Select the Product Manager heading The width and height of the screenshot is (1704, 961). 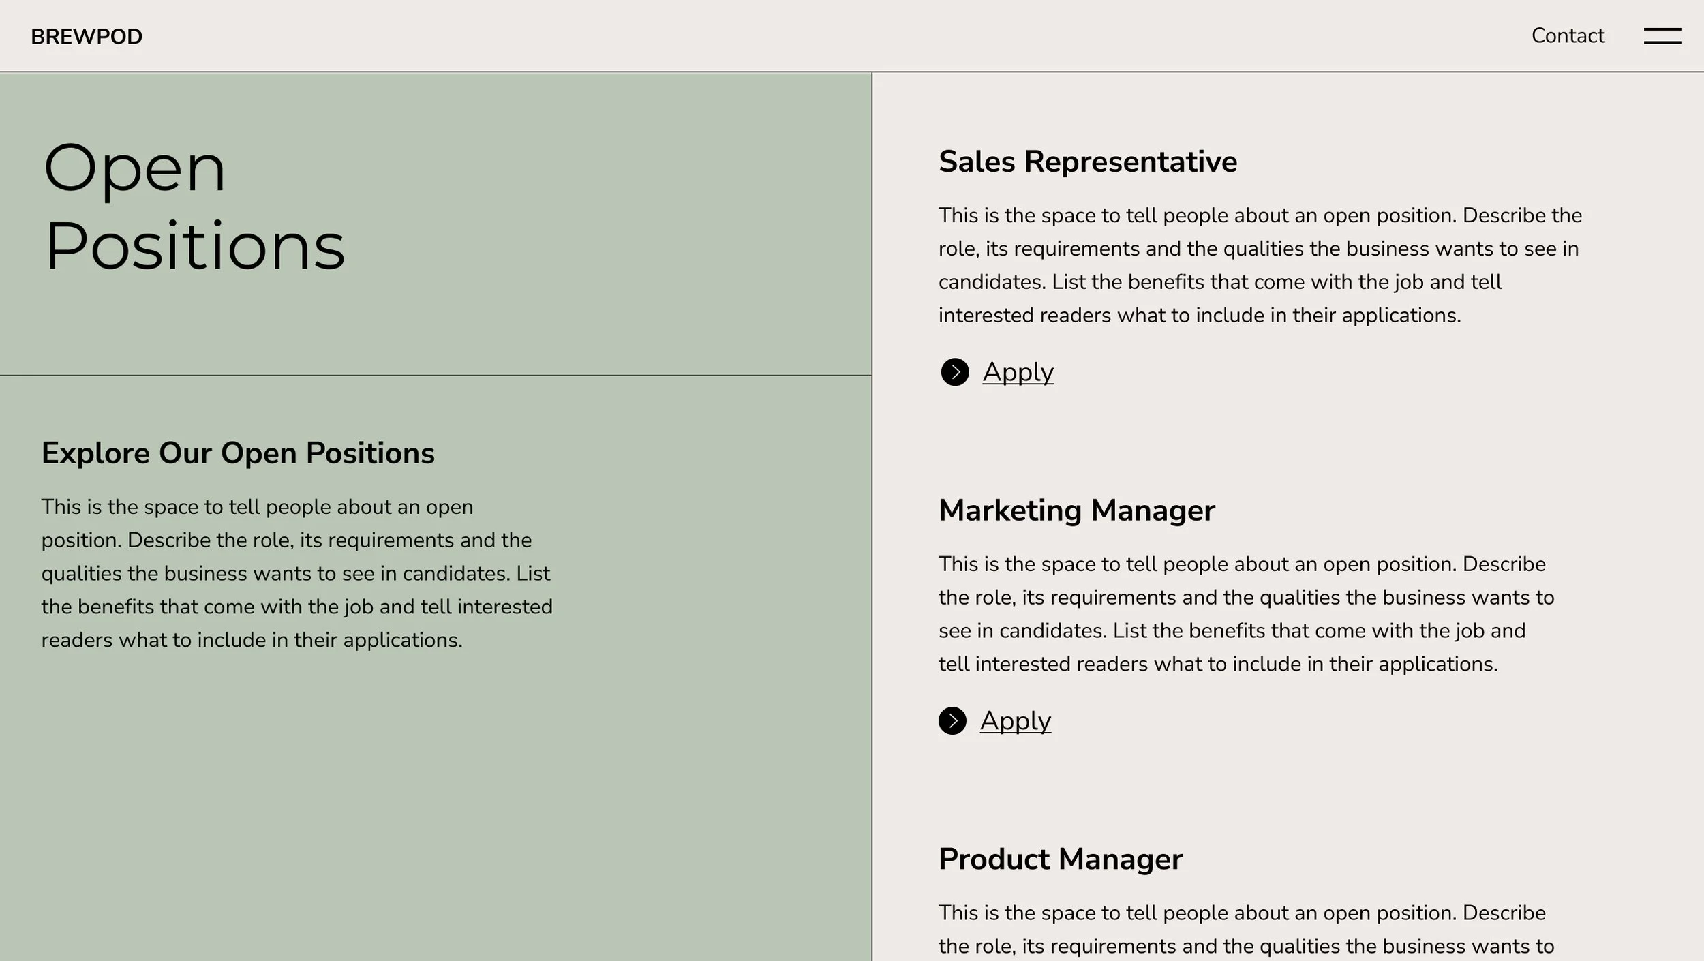tap(1060, 859)
